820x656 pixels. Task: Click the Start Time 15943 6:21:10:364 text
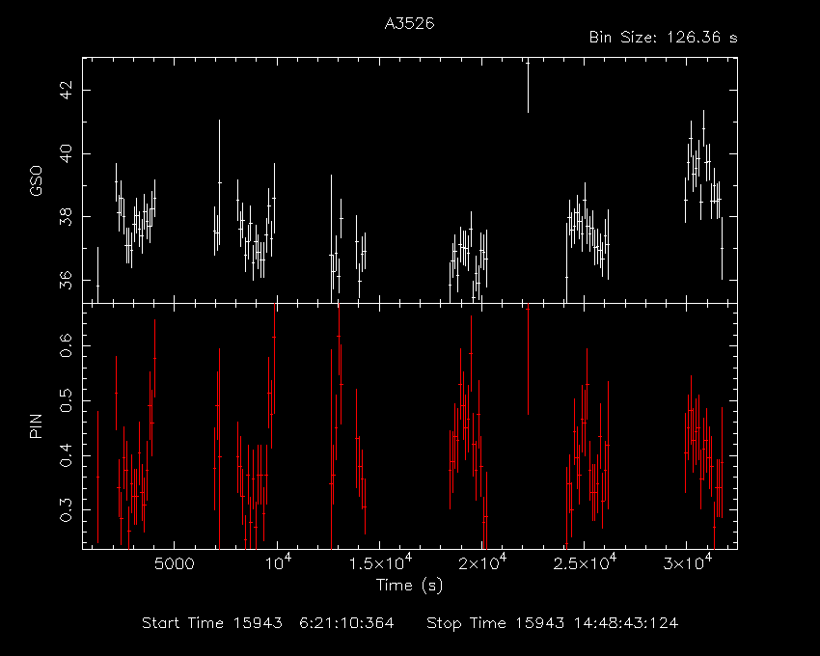tap(268, 623)
